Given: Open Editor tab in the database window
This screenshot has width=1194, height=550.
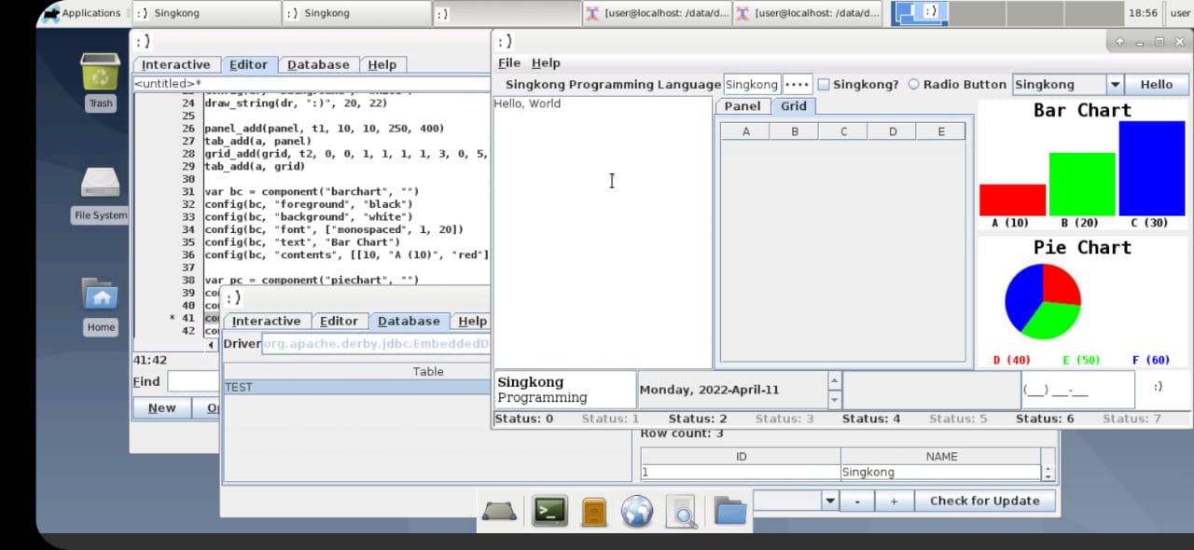Looking at the screenshot, I should click(339, 321).
